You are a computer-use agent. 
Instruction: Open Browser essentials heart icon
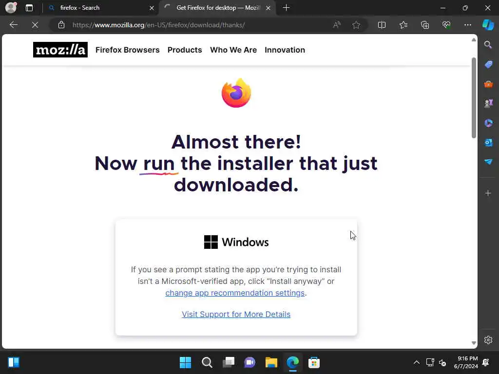[446, 25]
